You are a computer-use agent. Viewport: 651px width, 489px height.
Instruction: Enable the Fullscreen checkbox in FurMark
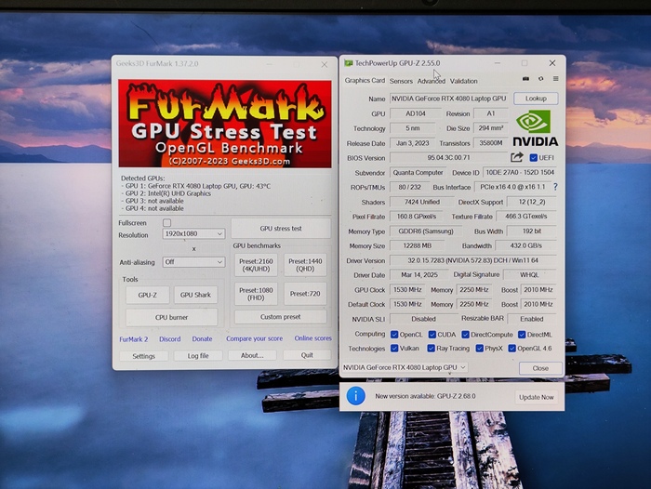[x=167, y=223]
